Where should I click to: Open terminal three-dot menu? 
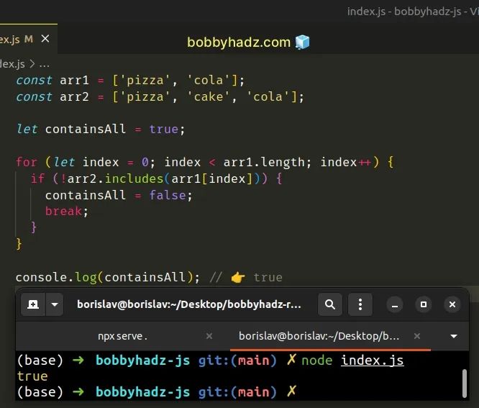360,304
